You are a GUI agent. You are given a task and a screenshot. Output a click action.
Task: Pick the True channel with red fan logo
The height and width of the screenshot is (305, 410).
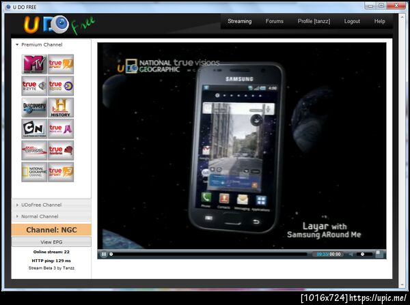pyautogui.click(x=61, y=151)
